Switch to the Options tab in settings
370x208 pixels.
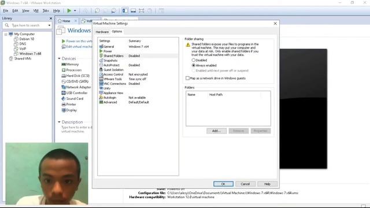click(117, 31)
